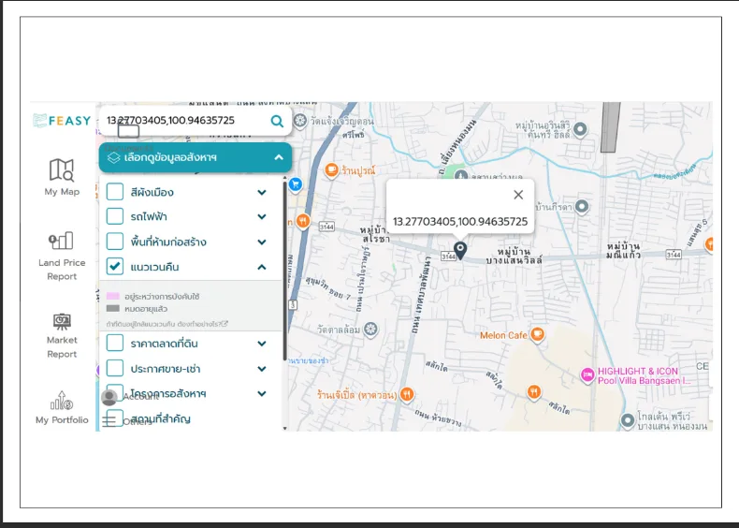Click the หมู่บ้านอรินสิริ location marker

click(x=581, y=129)
